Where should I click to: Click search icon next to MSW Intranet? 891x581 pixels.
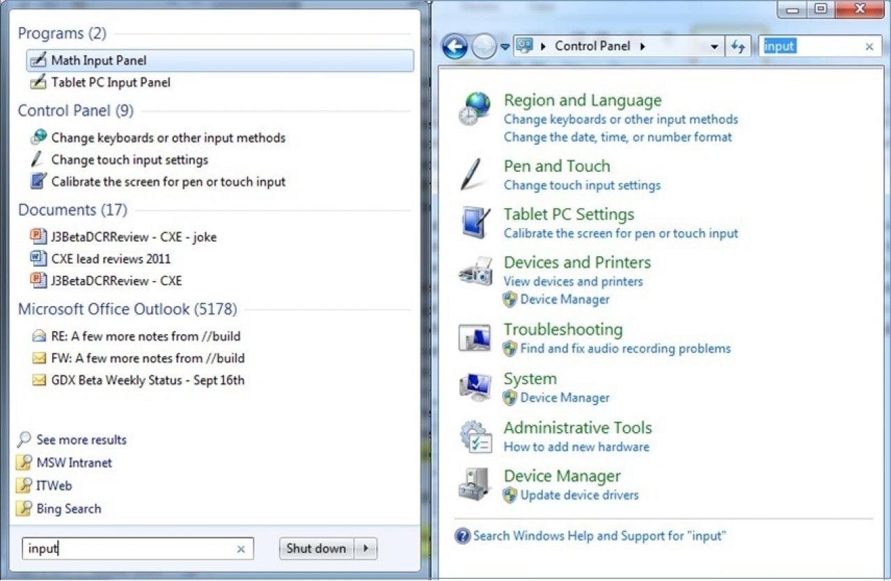24,462
